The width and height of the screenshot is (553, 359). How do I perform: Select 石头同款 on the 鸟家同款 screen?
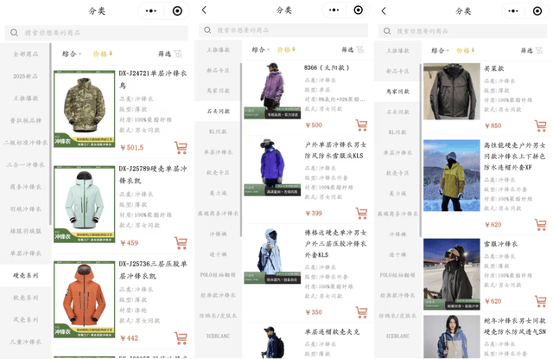click(x=397, y=112)
